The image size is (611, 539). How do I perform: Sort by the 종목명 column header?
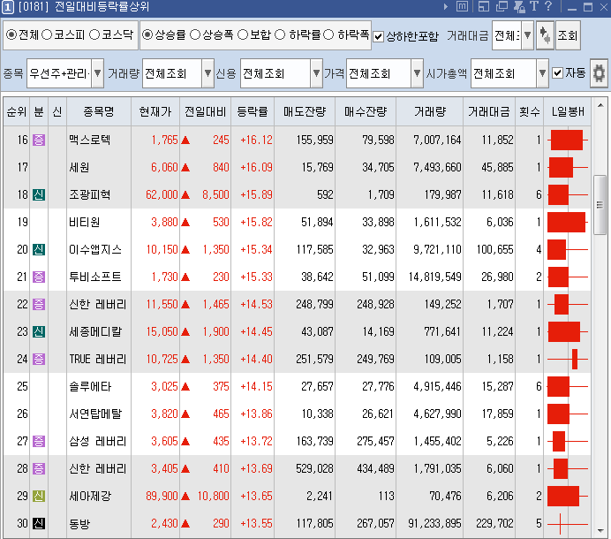[99, 112]
